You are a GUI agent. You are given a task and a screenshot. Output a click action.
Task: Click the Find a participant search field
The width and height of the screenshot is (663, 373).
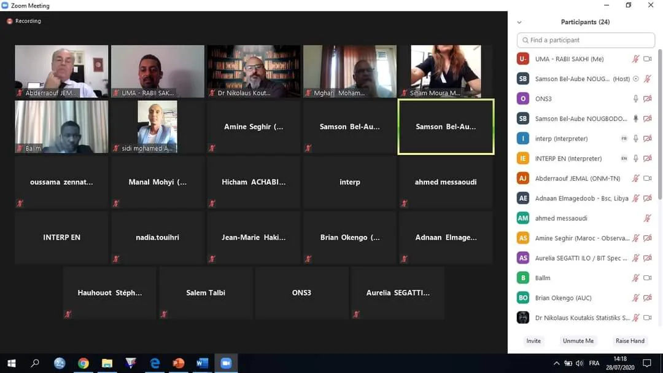(x=586, y=40)
